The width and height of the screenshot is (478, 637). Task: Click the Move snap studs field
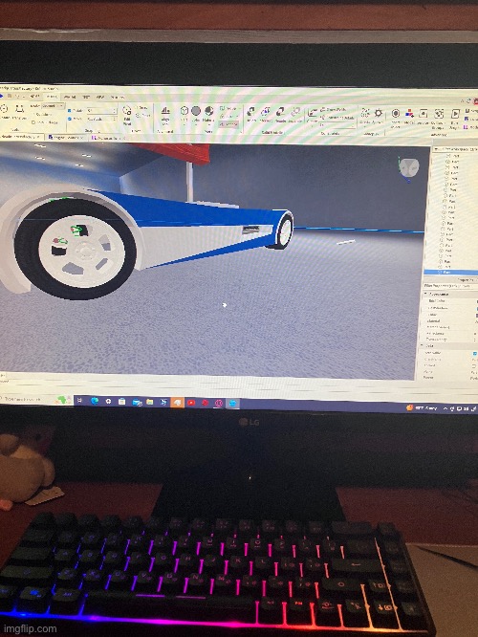coord(102,119)
